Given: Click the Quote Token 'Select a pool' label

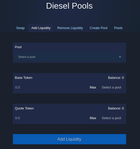Looking at the screenshot, I should (x=111, y=118).
